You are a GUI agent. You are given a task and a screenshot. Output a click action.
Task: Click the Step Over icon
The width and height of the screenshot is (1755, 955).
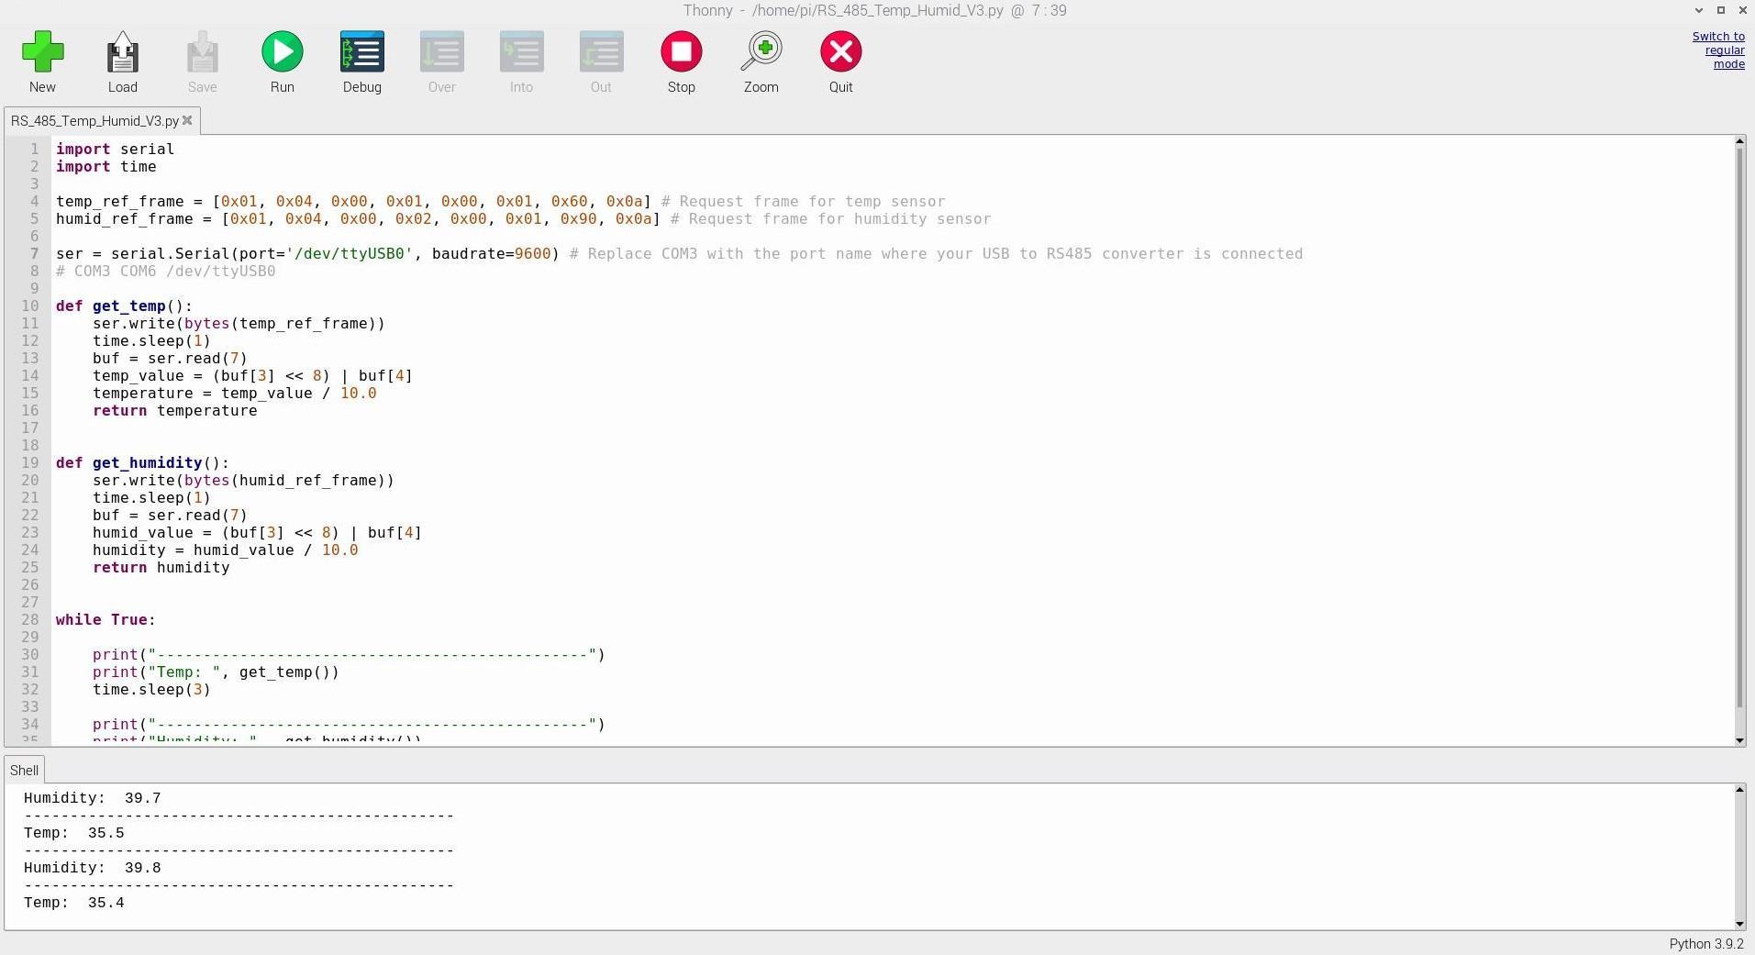click(x=441, y=52)
